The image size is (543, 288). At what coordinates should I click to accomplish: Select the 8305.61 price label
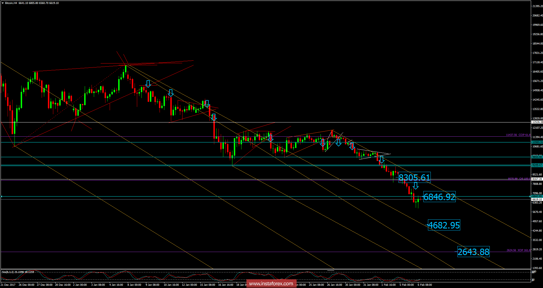click(414, 177)
